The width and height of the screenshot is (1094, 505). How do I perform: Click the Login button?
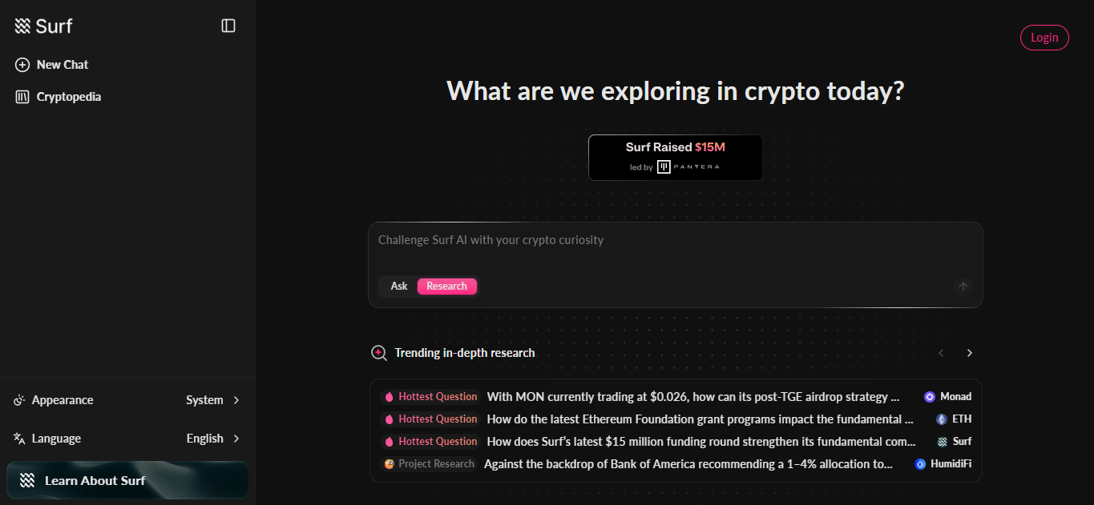1044,38
